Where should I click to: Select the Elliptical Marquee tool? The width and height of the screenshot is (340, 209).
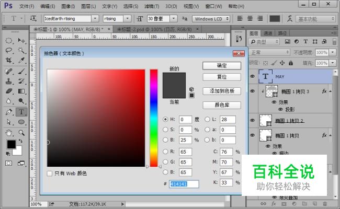click(9, 41)
